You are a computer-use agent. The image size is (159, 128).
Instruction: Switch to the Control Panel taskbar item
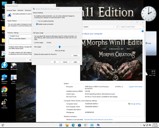[x=92, y=125]
